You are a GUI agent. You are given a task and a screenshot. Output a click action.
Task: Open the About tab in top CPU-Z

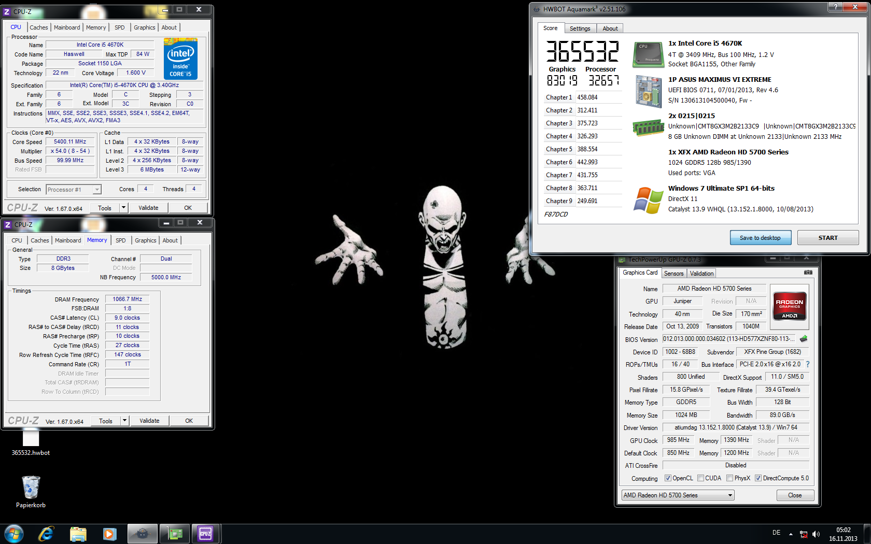[169, 27]
